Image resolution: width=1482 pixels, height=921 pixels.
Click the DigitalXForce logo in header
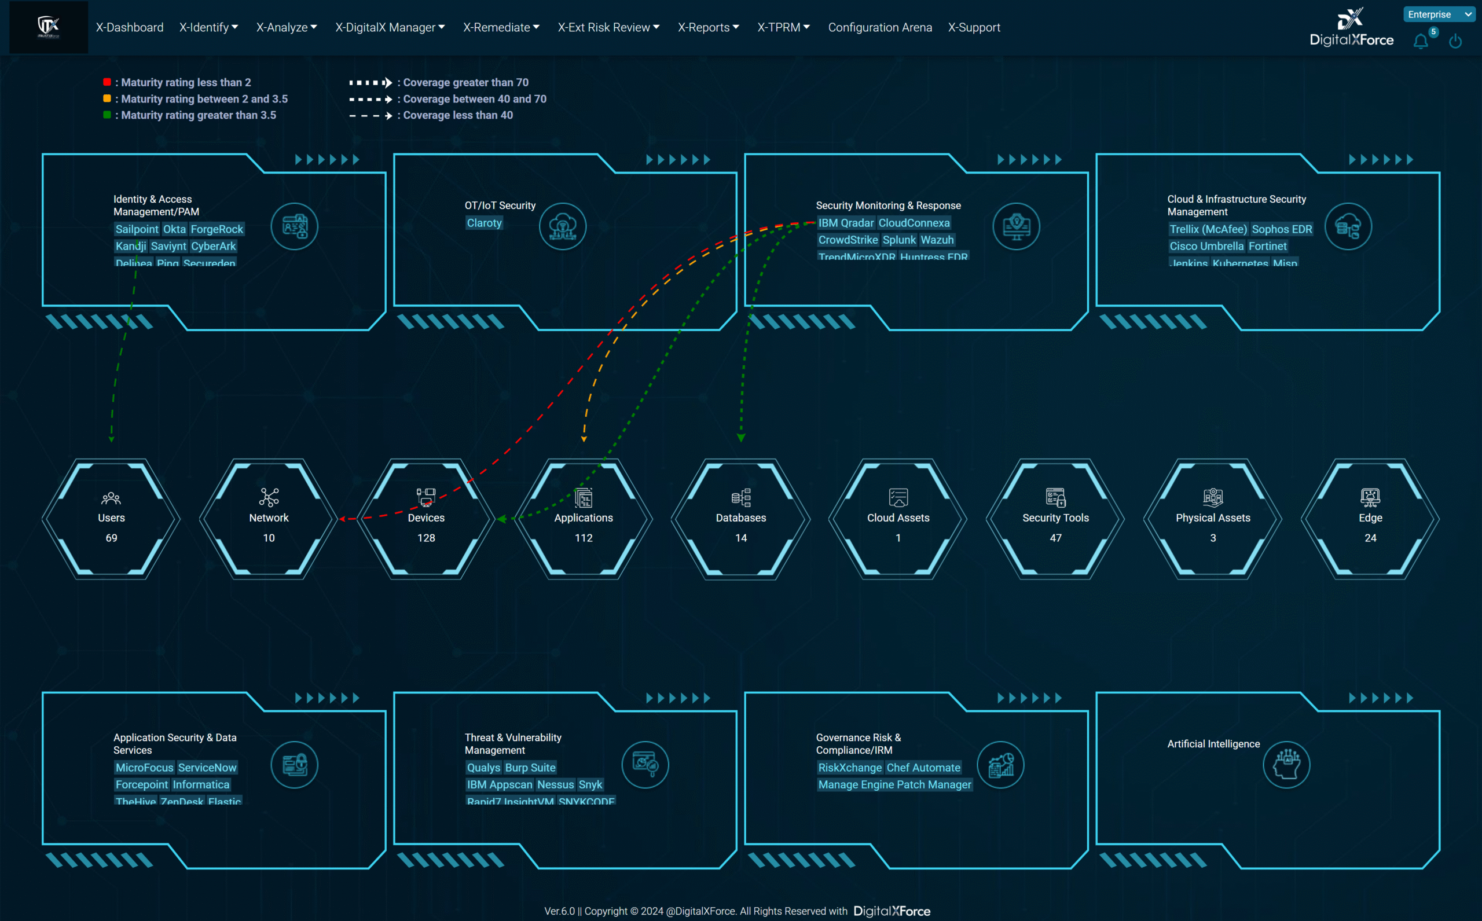(x=1351, y=27)
